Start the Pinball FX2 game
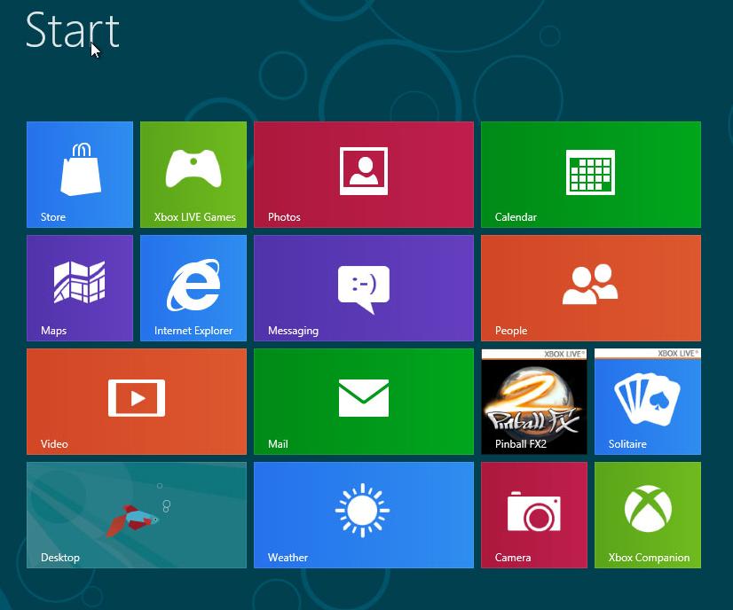 [533, 401]
